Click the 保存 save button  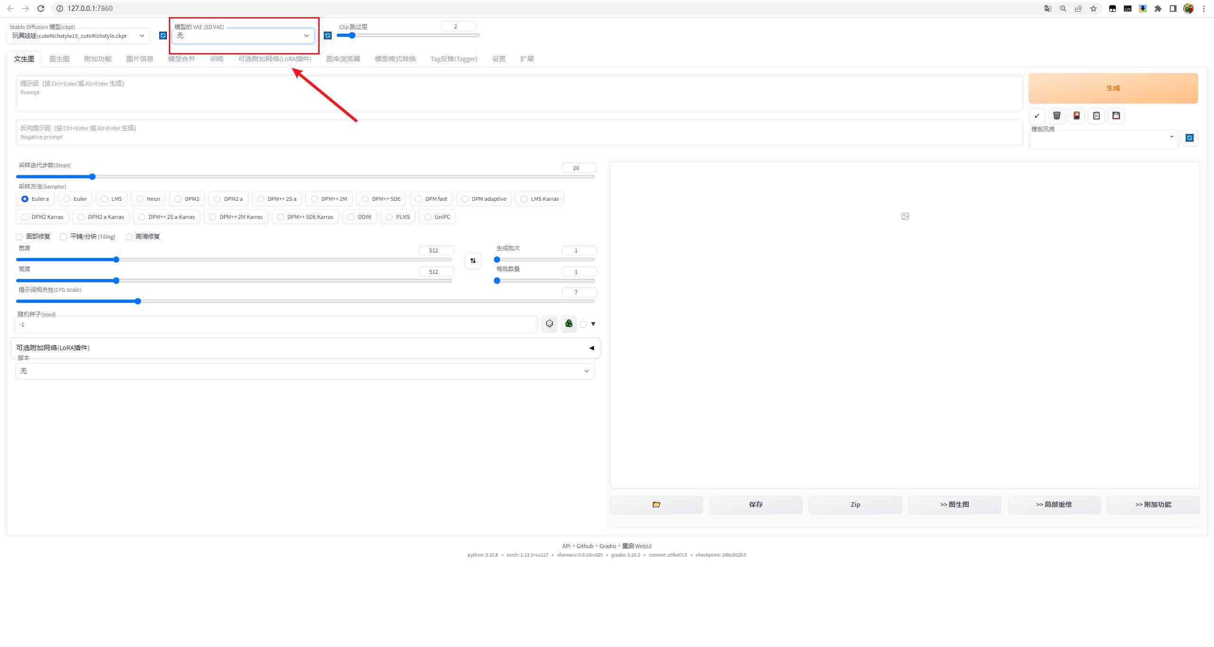click(x=756, y=505)
